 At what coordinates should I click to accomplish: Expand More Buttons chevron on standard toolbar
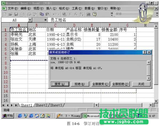pos(112,14)
